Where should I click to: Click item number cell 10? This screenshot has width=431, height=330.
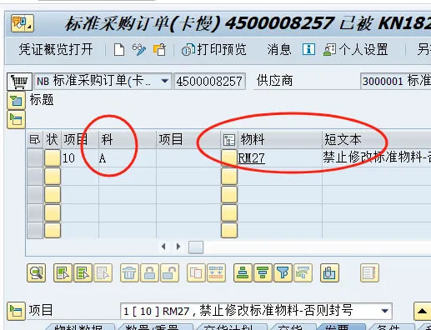80,158
